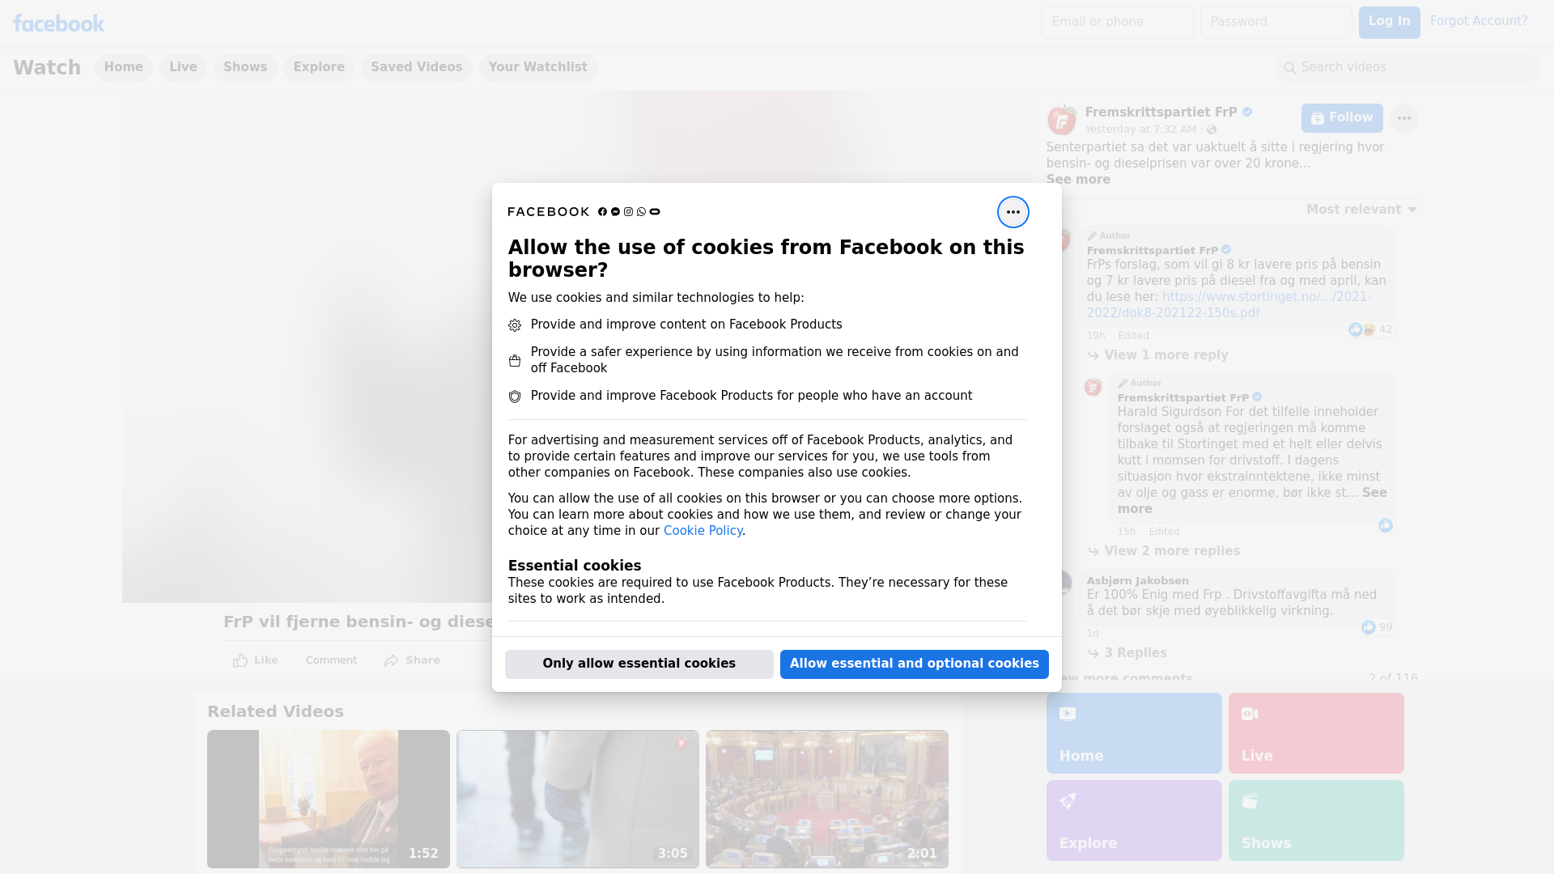The image size is (1554, 874).
Task: Click the Search videos field
Action: (1408, 68)
